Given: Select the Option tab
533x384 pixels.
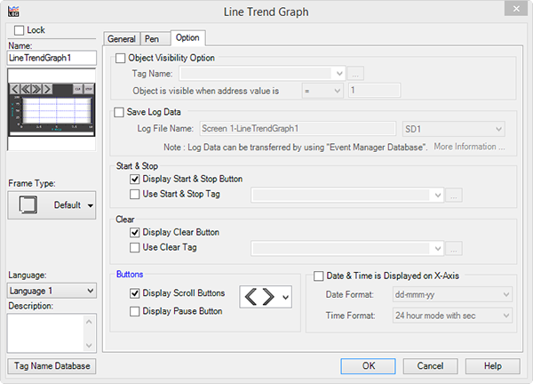Looking at the screenshot, I should 187,37.
